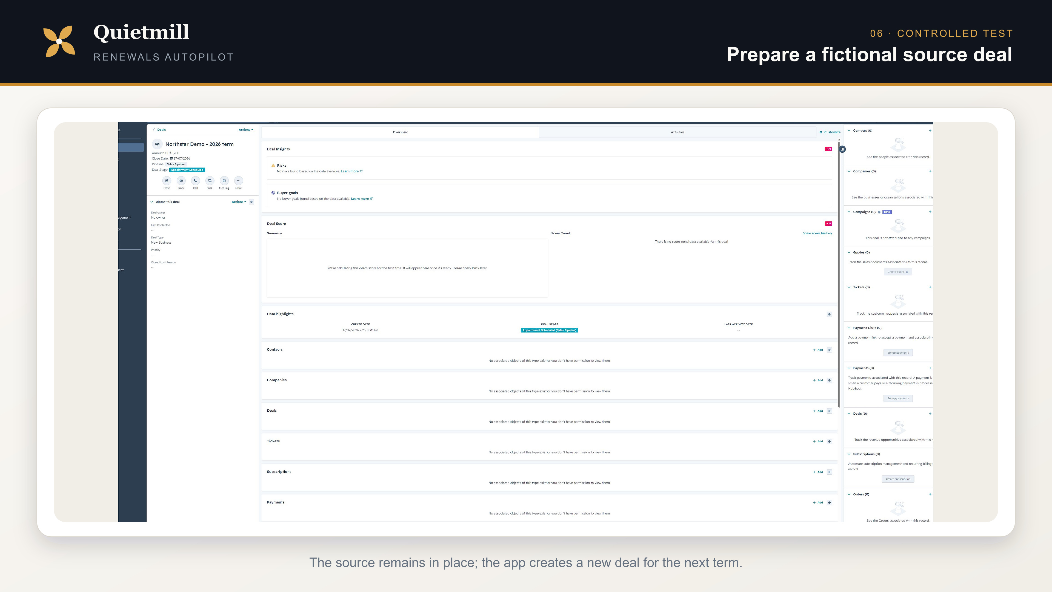
Task: Open Contacts card settings gear
Action: click(829, 350)
